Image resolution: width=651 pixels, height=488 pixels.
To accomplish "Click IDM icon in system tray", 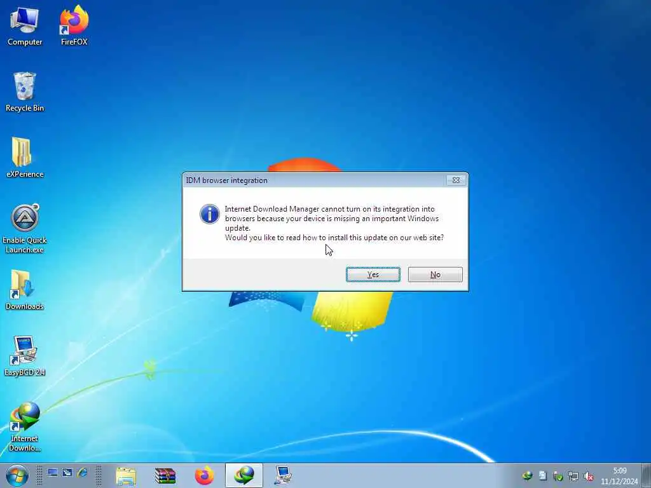I will (x=528, y=476).
